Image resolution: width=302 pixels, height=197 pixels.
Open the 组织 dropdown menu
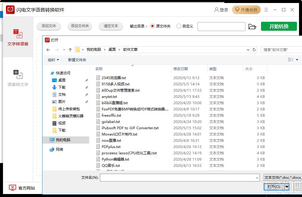[53, 60]
